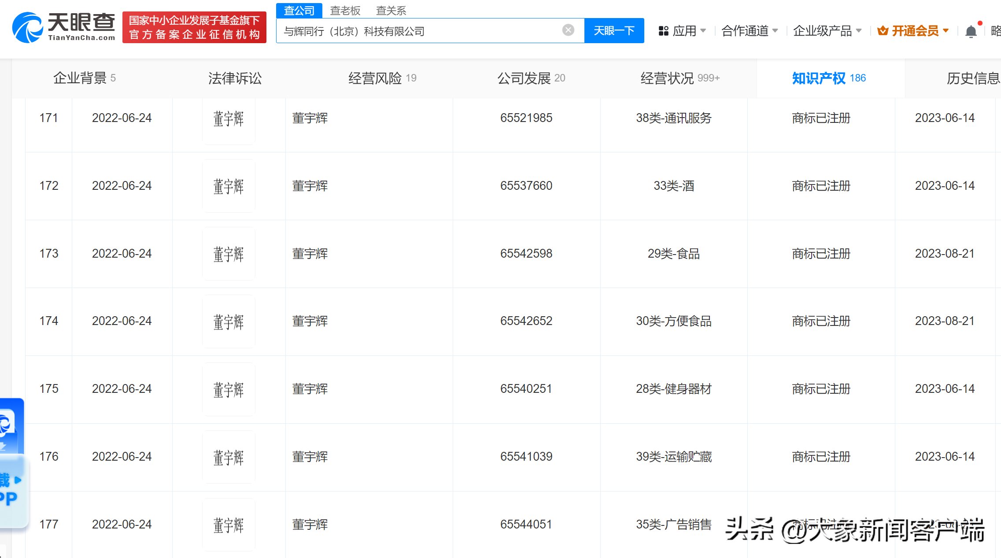Open the 历史信息 section tab

(973, 78)
